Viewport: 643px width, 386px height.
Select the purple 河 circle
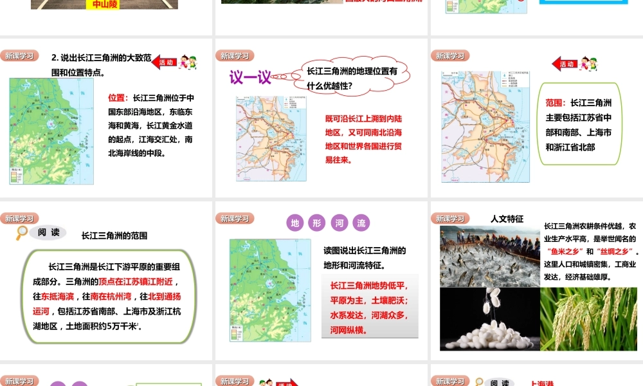(339, 223)
